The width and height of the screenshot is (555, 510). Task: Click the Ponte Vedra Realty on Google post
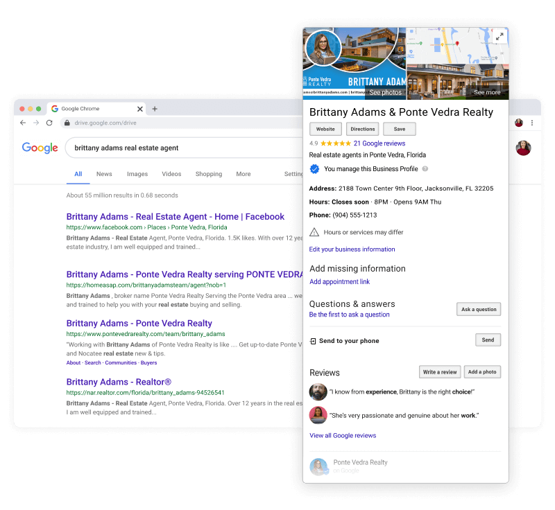360,466
